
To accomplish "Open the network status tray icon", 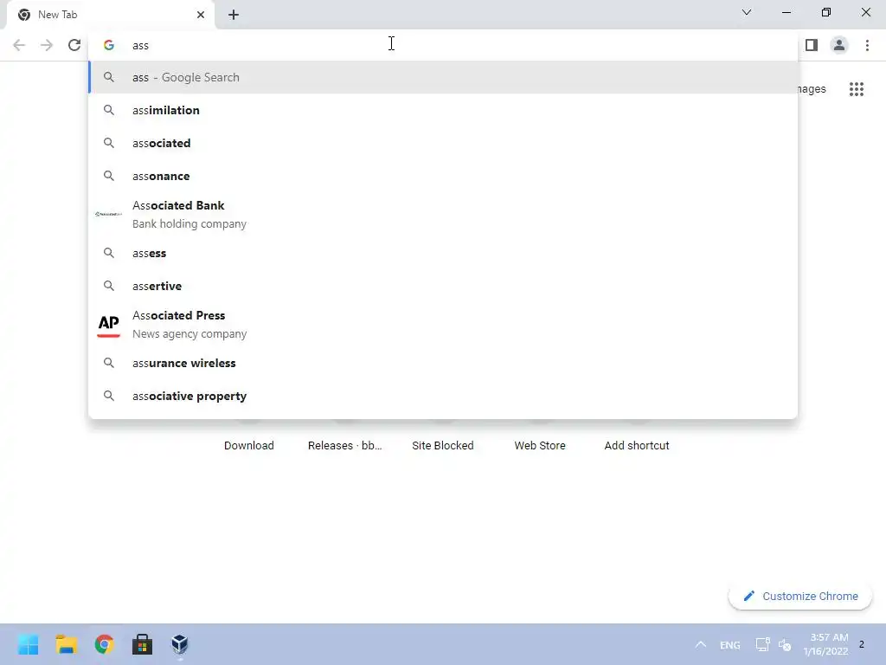I will (762, 644).
